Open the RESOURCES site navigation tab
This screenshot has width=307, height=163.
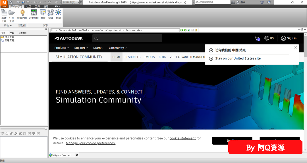(132, 57)
